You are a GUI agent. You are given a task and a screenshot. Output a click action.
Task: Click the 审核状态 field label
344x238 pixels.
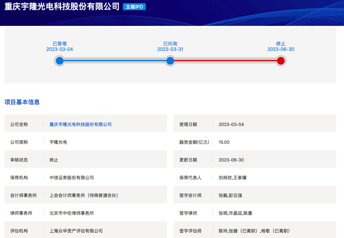pos(19,160)
